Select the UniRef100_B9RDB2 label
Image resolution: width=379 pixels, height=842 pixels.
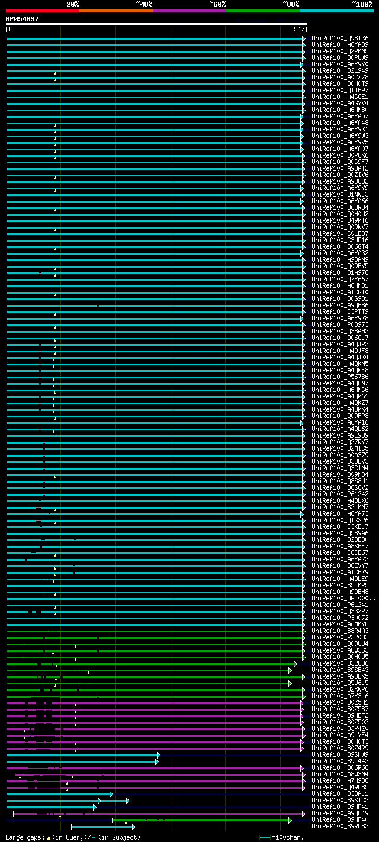pos(340,826)
